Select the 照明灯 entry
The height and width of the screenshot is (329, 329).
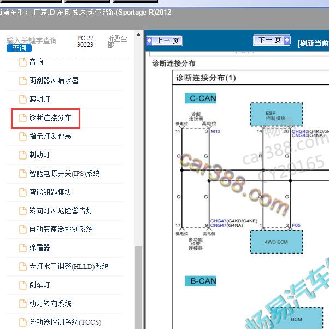point(39,99)
